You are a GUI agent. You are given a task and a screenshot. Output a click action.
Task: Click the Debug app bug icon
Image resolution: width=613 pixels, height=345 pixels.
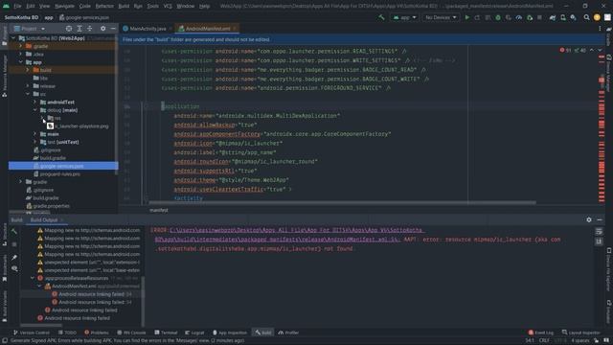[498, 17]
